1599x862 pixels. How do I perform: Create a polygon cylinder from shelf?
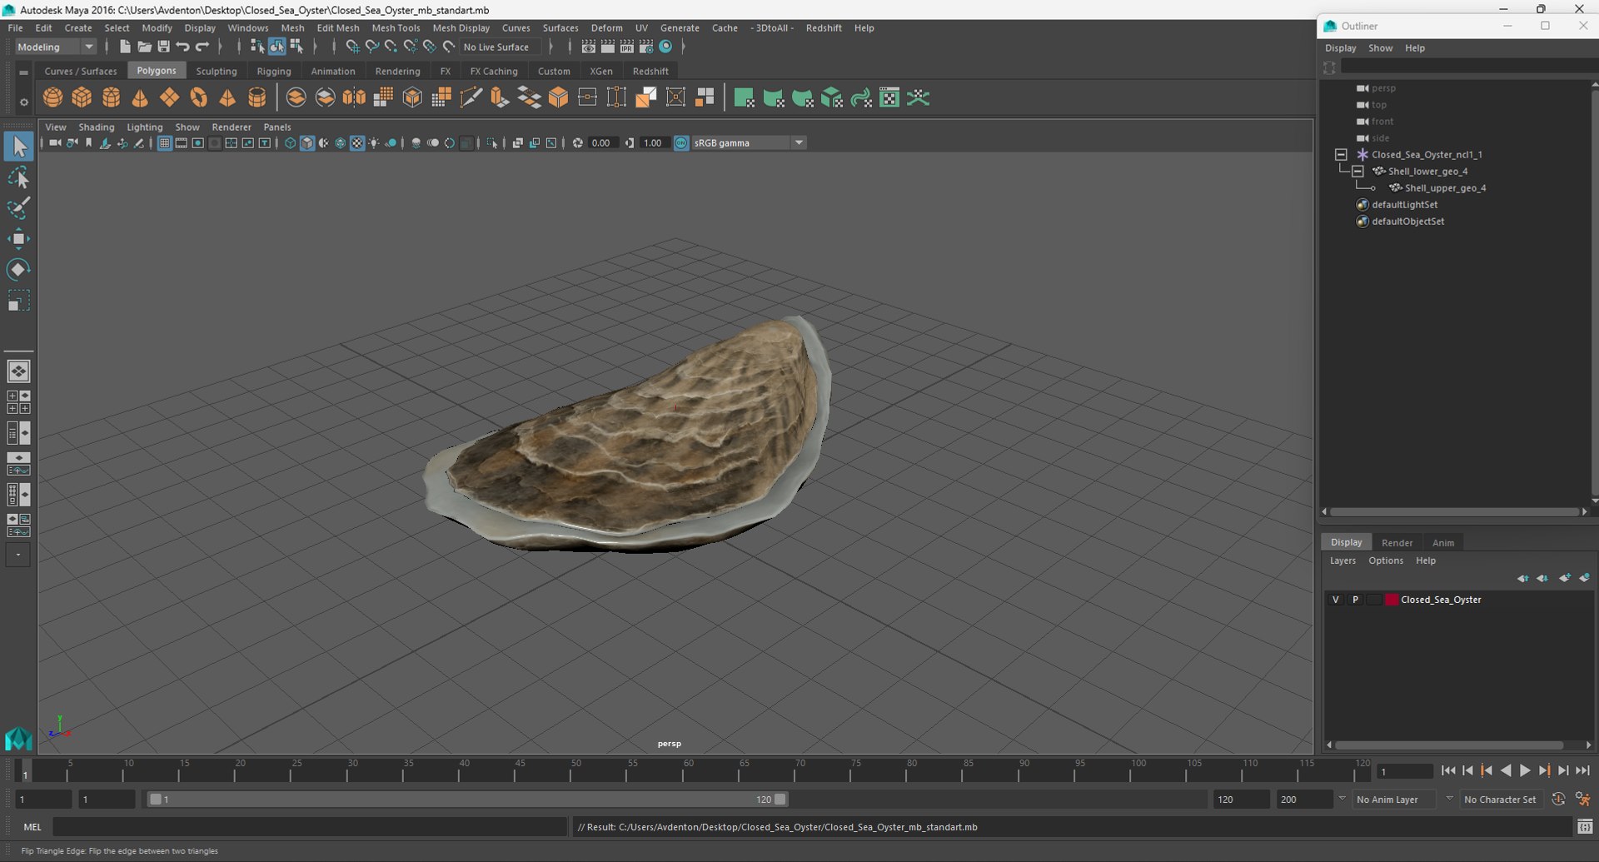point(111,97)
